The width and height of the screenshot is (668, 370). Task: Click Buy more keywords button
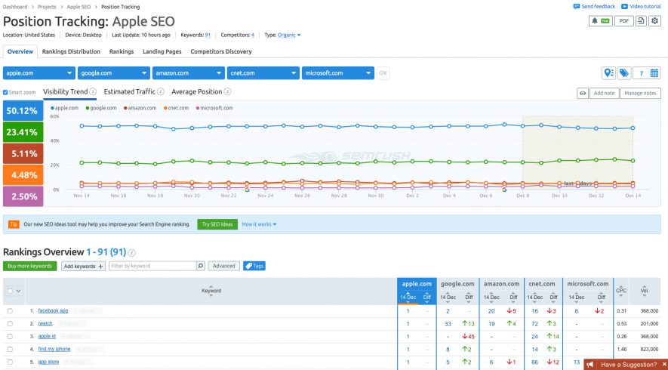click(30, 266)
